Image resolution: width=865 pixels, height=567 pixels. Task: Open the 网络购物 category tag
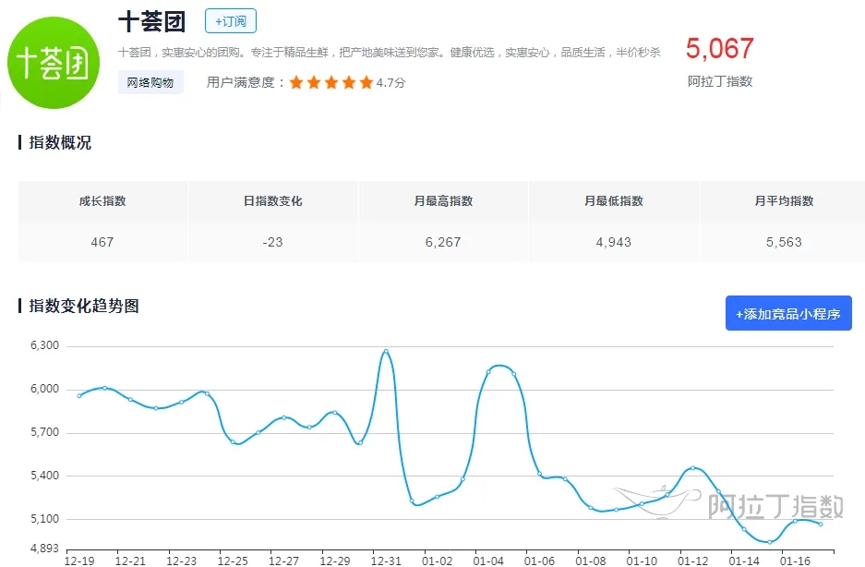(150, 82)
